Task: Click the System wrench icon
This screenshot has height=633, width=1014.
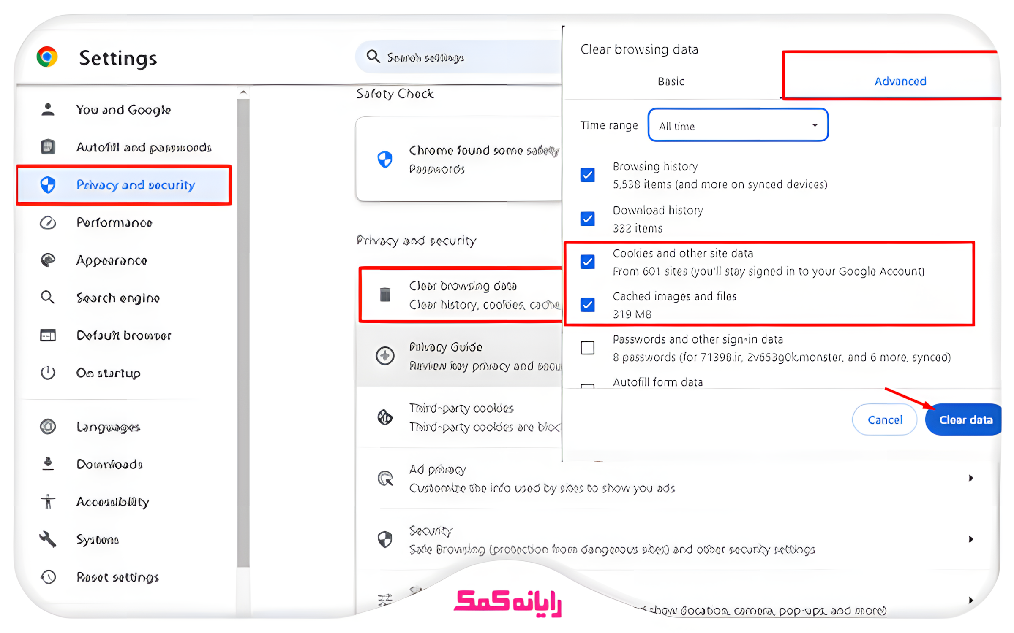Action: (48, 539)
